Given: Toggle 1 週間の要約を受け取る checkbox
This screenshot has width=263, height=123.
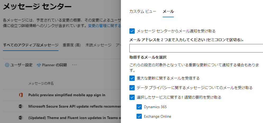Looking at the screenshot, I should (x=132, y=97).
